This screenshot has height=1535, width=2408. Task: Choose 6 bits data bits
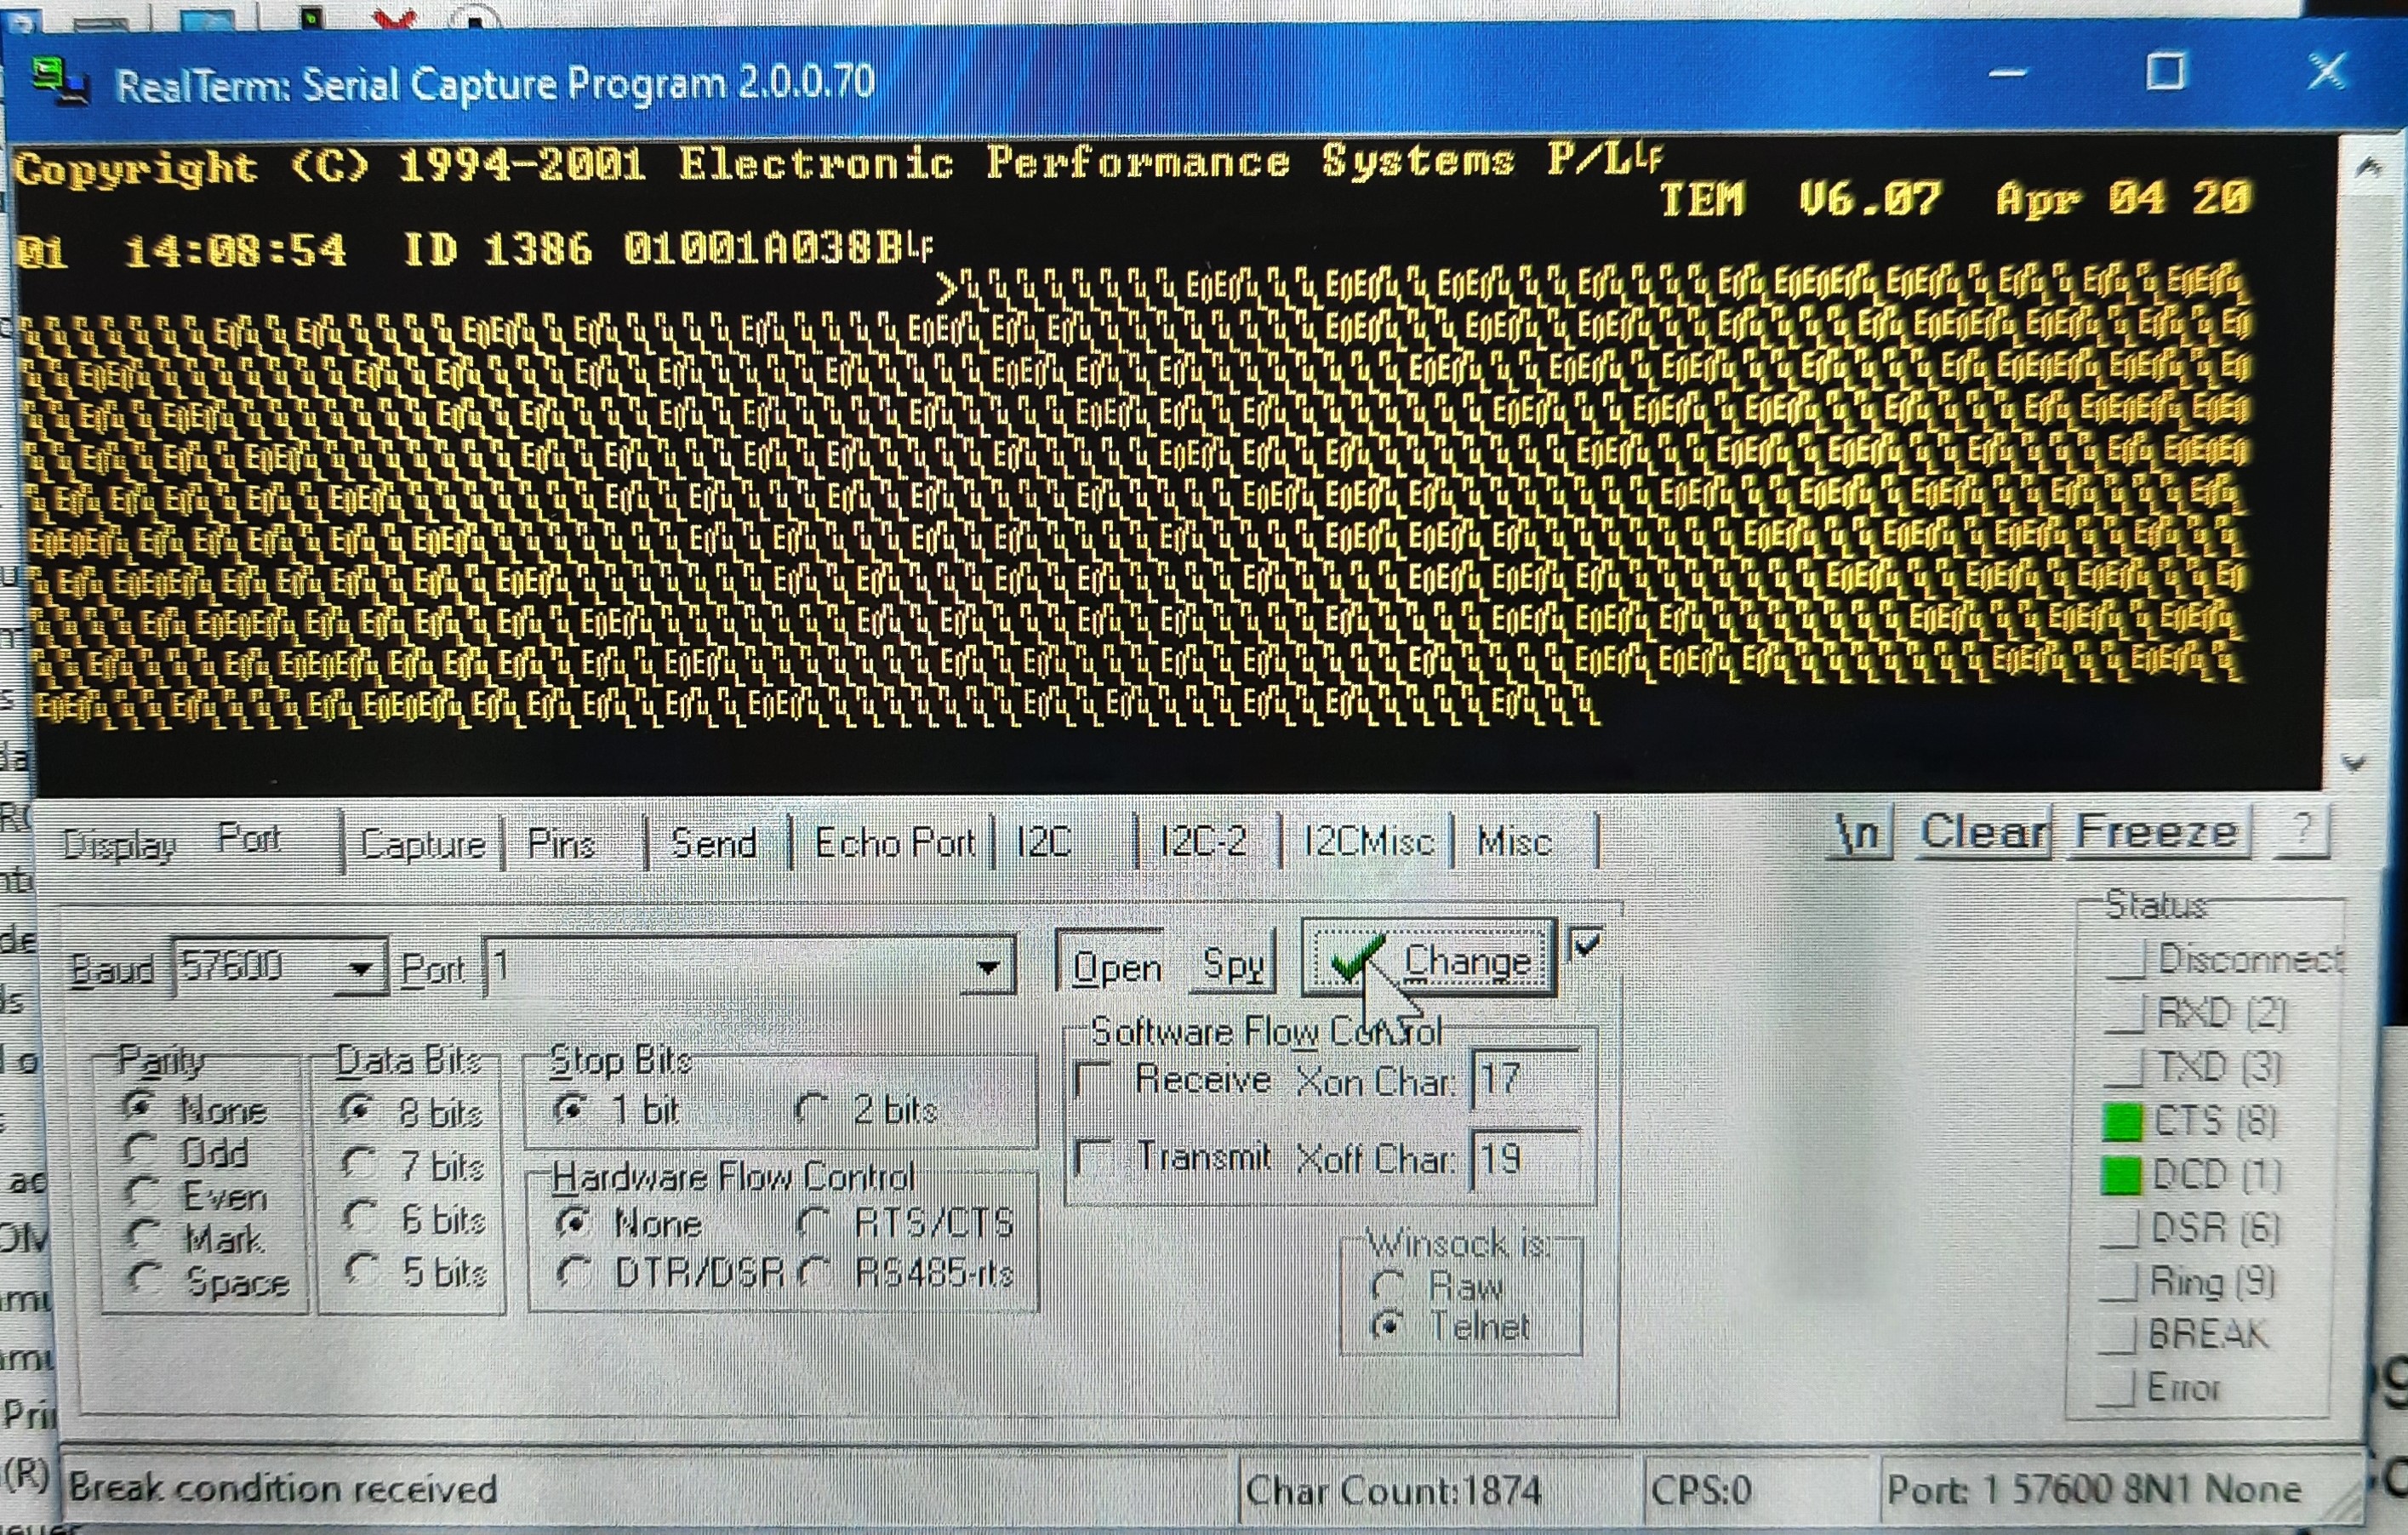[x=360, y=1216]
